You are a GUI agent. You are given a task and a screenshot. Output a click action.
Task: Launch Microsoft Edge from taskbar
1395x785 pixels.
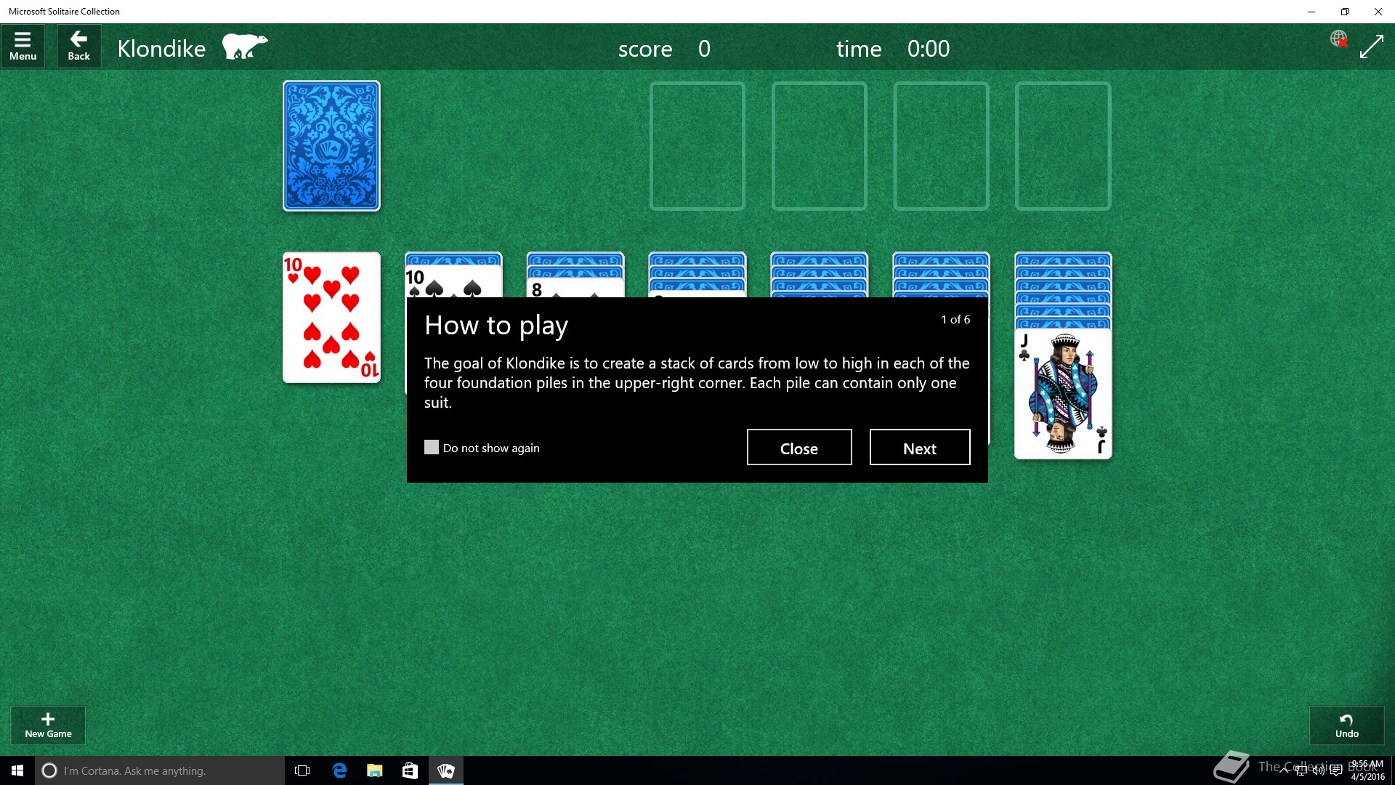(339, 770)
